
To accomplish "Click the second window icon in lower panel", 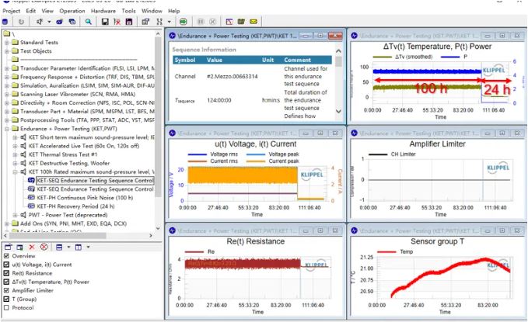I will tap(19, 247).
